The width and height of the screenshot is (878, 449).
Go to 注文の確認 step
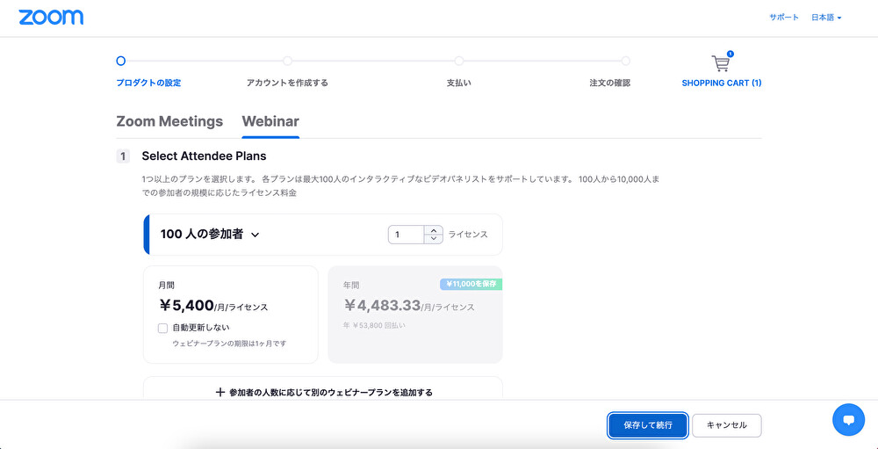[610, 83]
